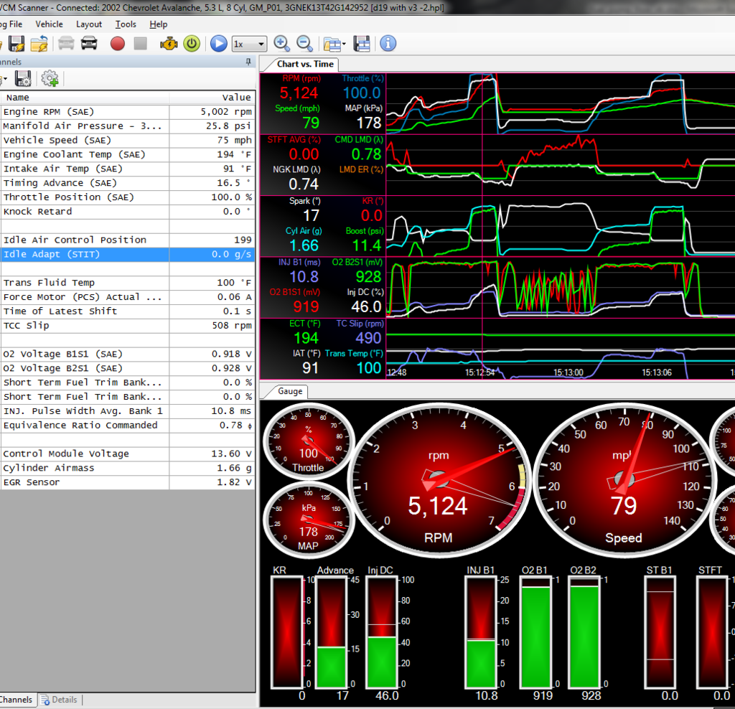Select the Equivalence Ratio Commanded row
This screenshot has width=735, height=709.
pos(128,426)
